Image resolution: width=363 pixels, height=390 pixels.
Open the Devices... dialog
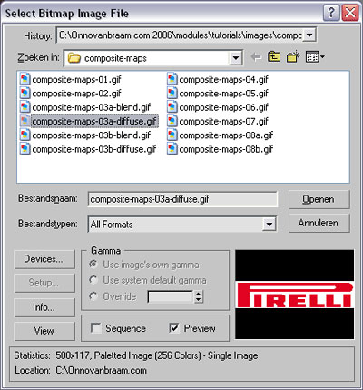click(44, 259)
